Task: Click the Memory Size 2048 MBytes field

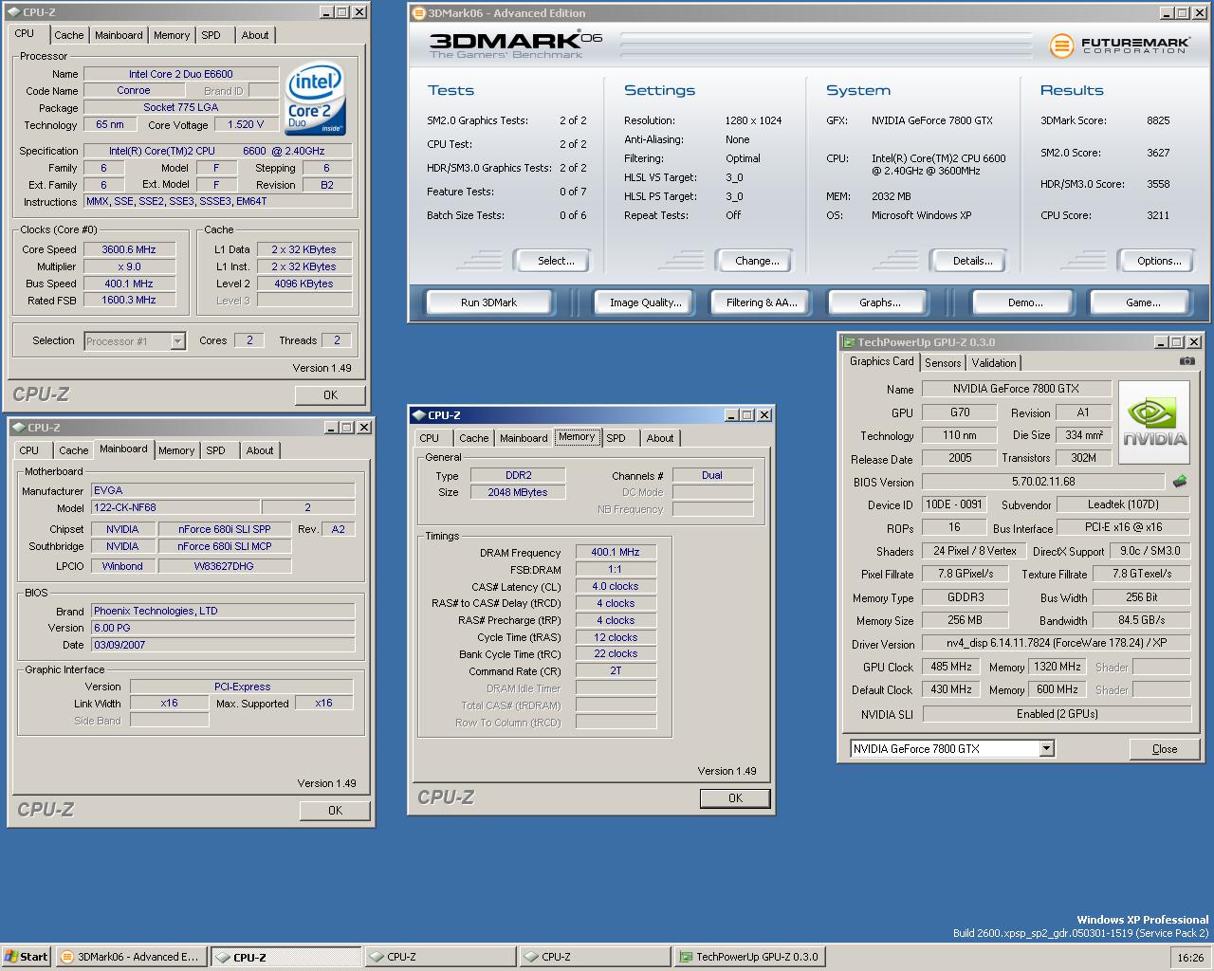Action: coord(518,492)
